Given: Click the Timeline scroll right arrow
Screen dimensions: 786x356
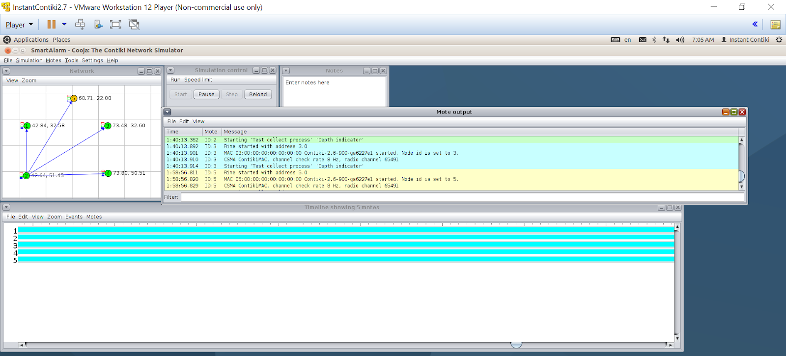Looking at the screenshot, I should click(671, 345).
